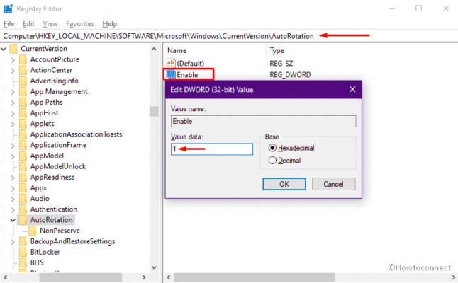
Task: Minimize the Registry Editor window
Action: click(x=392, y=8)
